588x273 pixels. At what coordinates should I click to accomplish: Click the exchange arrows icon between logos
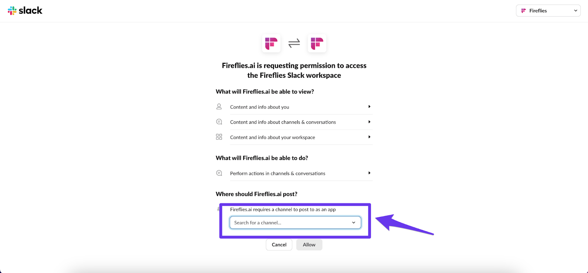[x=294, y=43]
